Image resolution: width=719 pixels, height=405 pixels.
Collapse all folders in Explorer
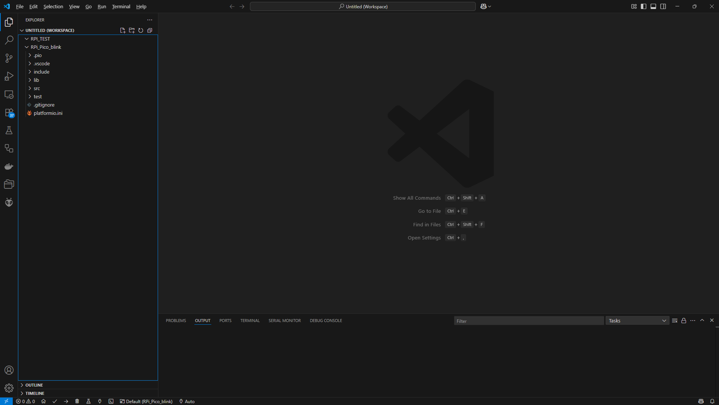(150, 30)
